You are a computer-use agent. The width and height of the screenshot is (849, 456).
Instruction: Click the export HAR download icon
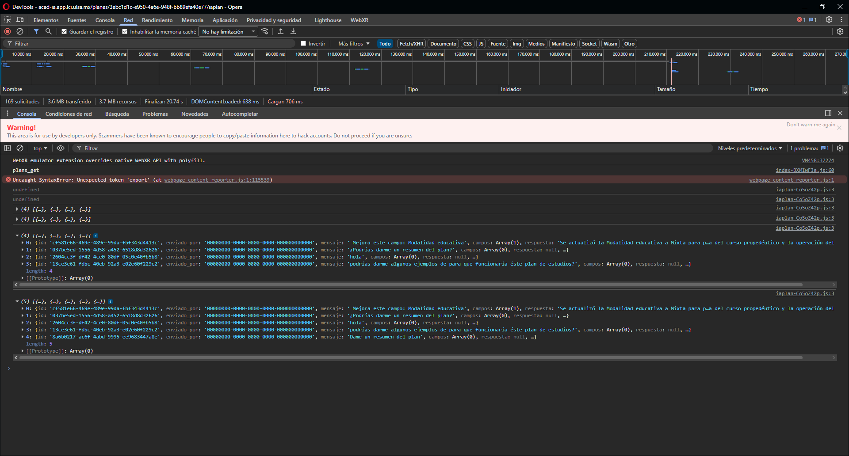click(293, 31)
